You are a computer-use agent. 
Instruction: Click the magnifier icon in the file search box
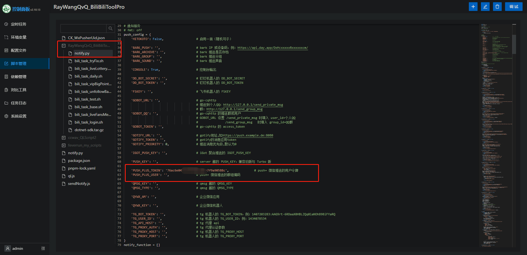pos(110,28)
